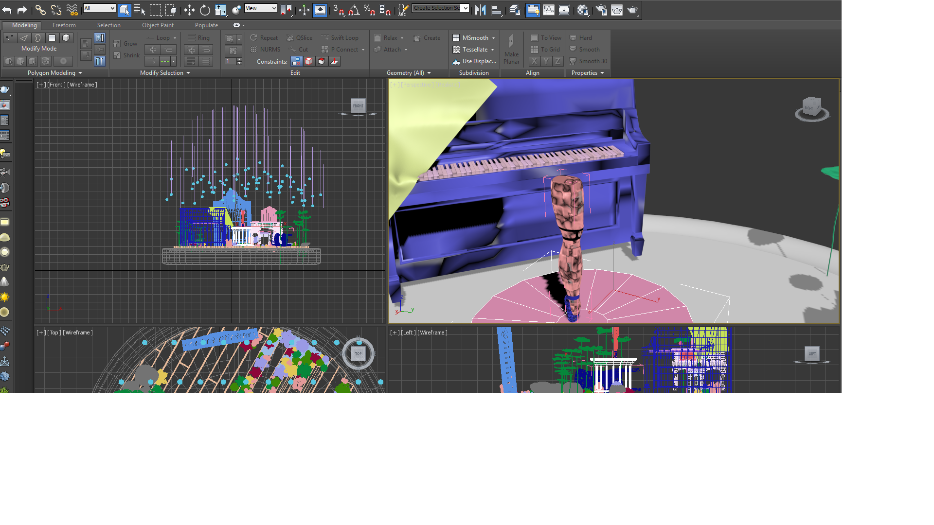Switch to the Freeform ribbon tab
934x525 pixels.
point(64,25)
